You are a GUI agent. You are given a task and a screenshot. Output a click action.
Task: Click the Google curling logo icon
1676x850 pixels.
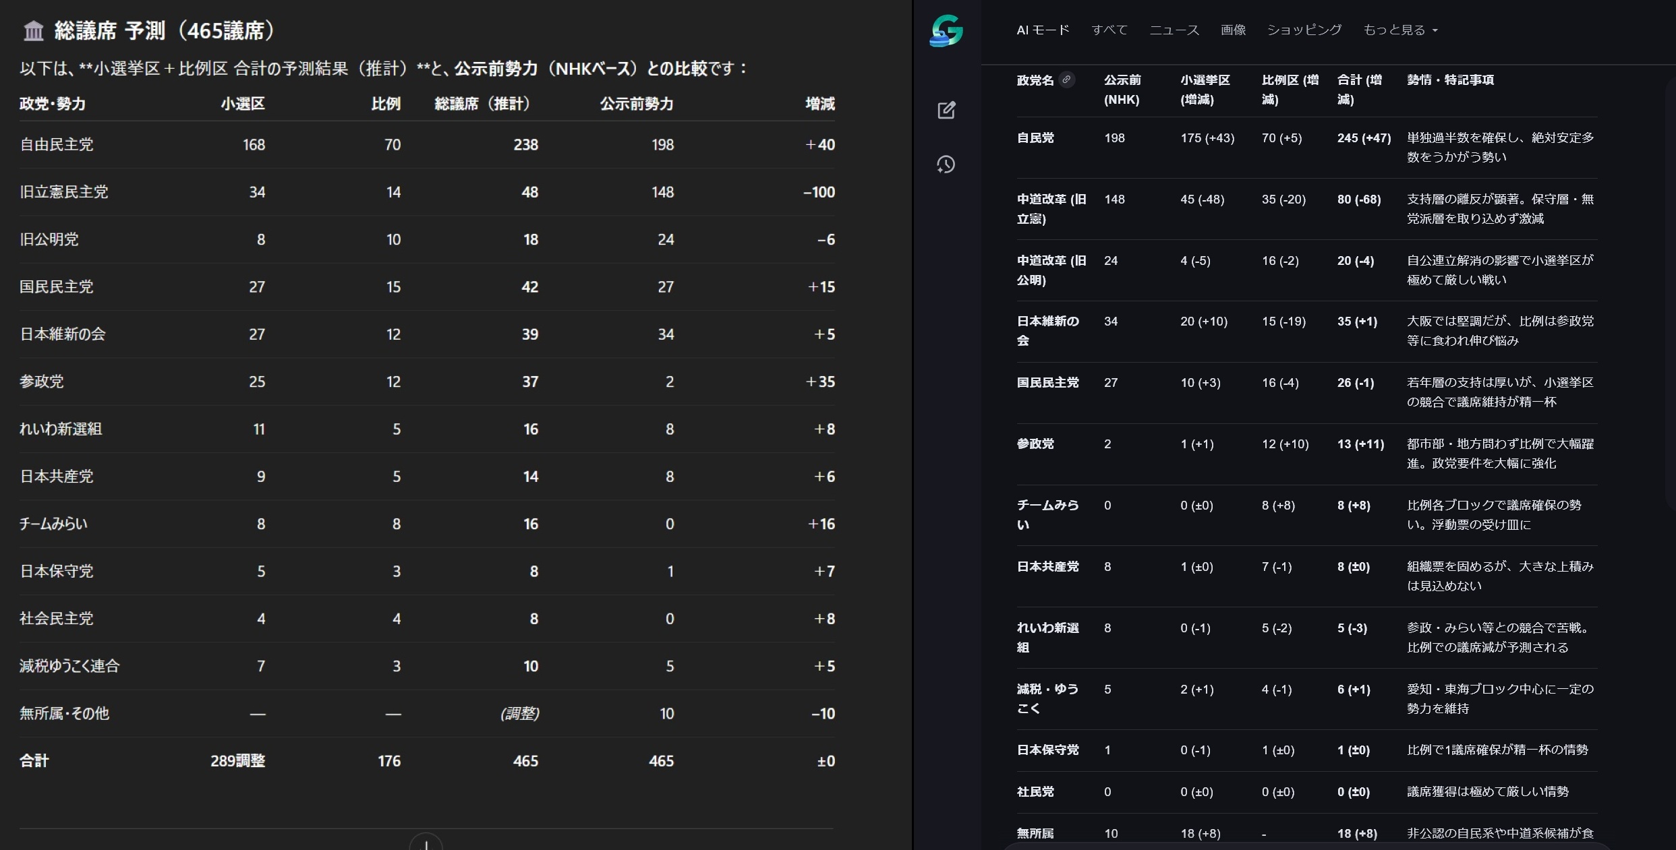point(946,30)
